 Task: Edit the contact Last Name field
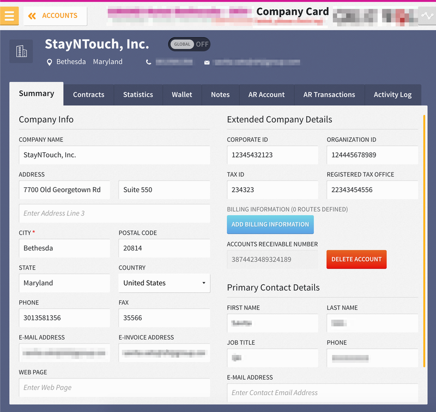point(372,323)
